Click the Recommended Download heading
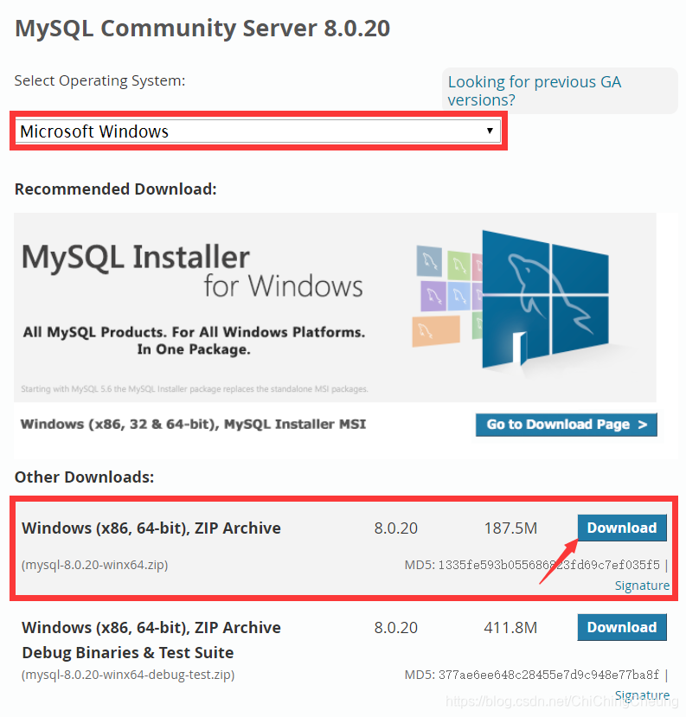This screenshot has width=686, height=717. pyautogui.click(x=116, y=189)
